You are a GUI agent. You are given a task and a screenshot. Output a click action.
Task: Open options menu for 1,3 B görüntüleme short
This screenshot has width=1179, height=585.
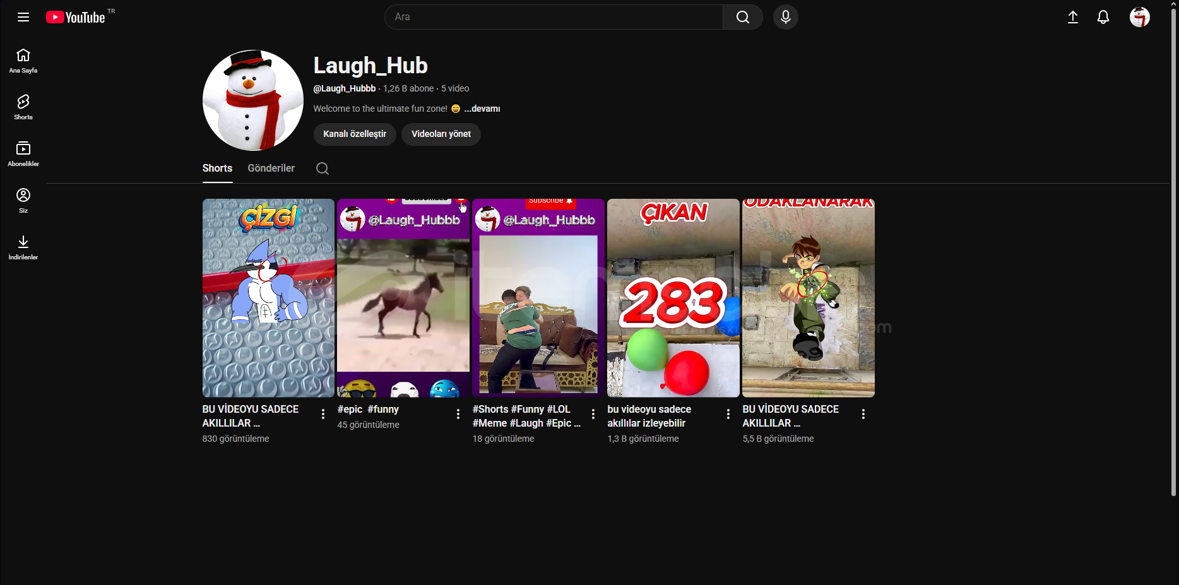point(728,414)
